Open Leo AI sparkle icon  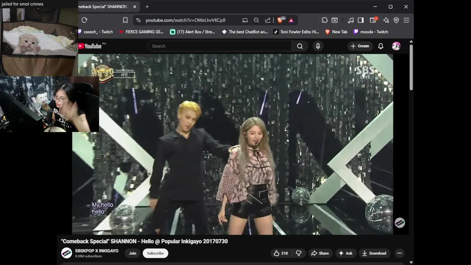pos(386,20)
